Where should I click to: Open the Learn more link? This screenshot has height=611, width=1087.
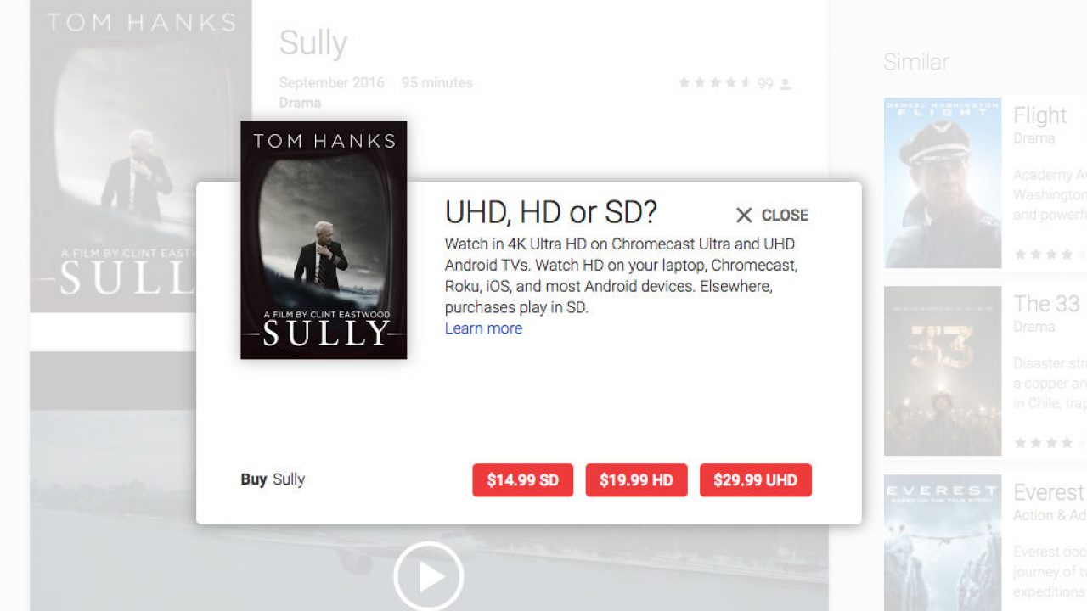coord(483,328)
